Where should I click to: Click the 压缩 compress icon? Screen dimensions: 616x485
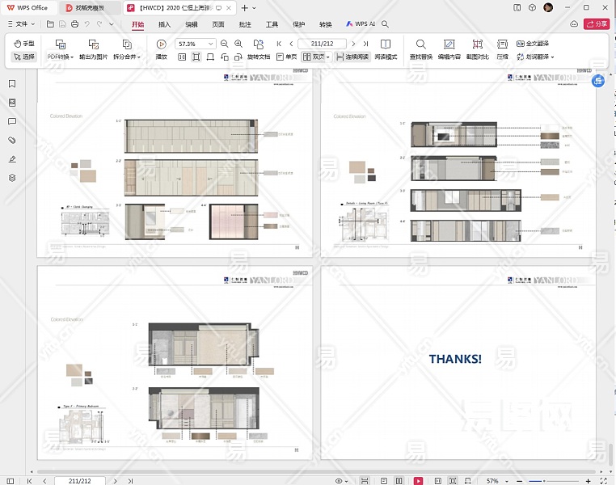[502, 49]
